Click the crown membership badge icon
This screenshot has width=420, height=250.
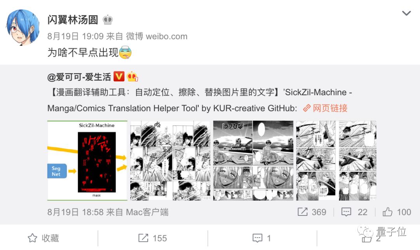click(x=108, y=19)
